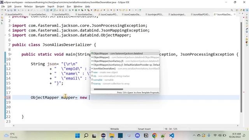Select the 'runnable' template proposal
Viewport: 249px width, 140px height.
coord(125,80)
